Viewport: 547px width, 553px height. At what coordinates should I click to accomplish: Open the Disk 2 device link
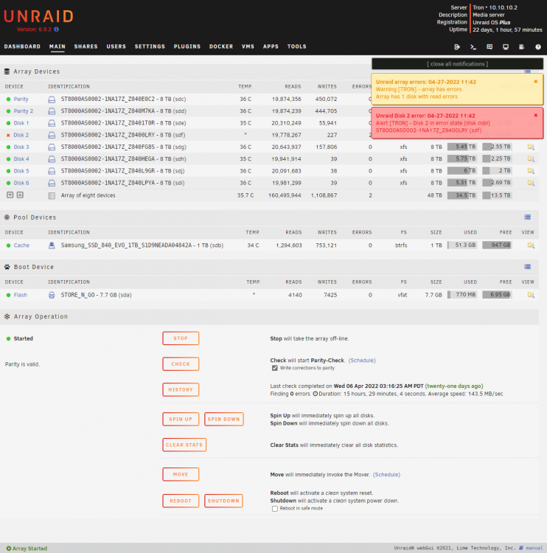coord(21,136)
